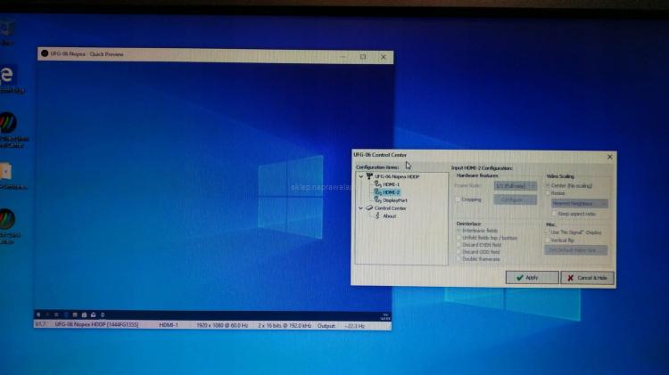This screenshot has width=669, height=375.
Task: Click the Output status bar label
Action: coord(326,326)
